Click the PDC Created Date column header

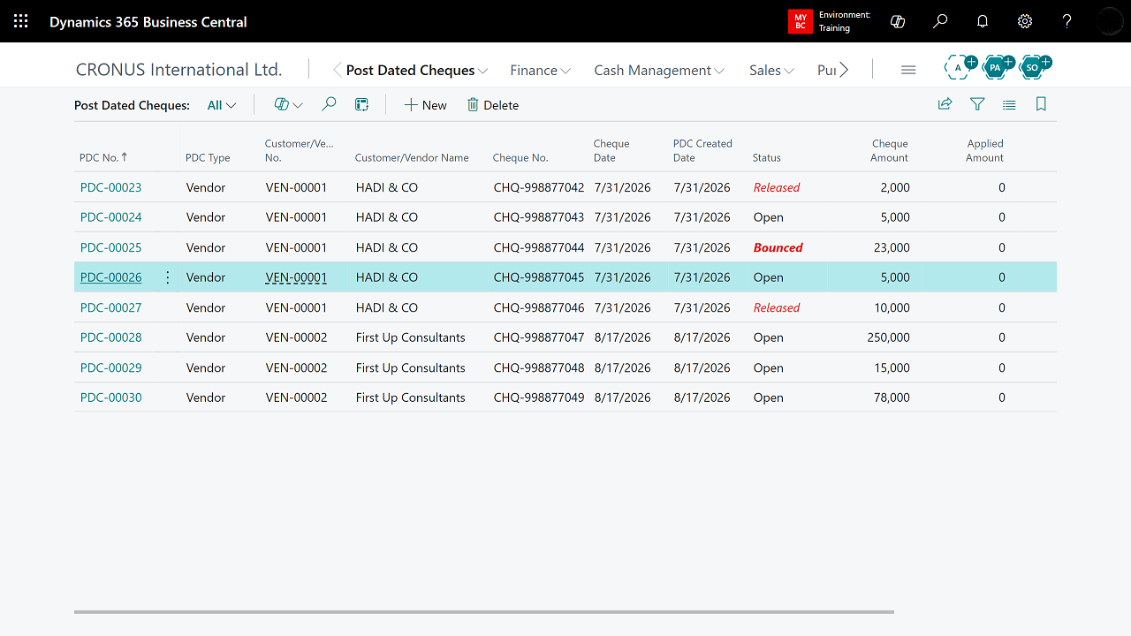coord(702,150)
